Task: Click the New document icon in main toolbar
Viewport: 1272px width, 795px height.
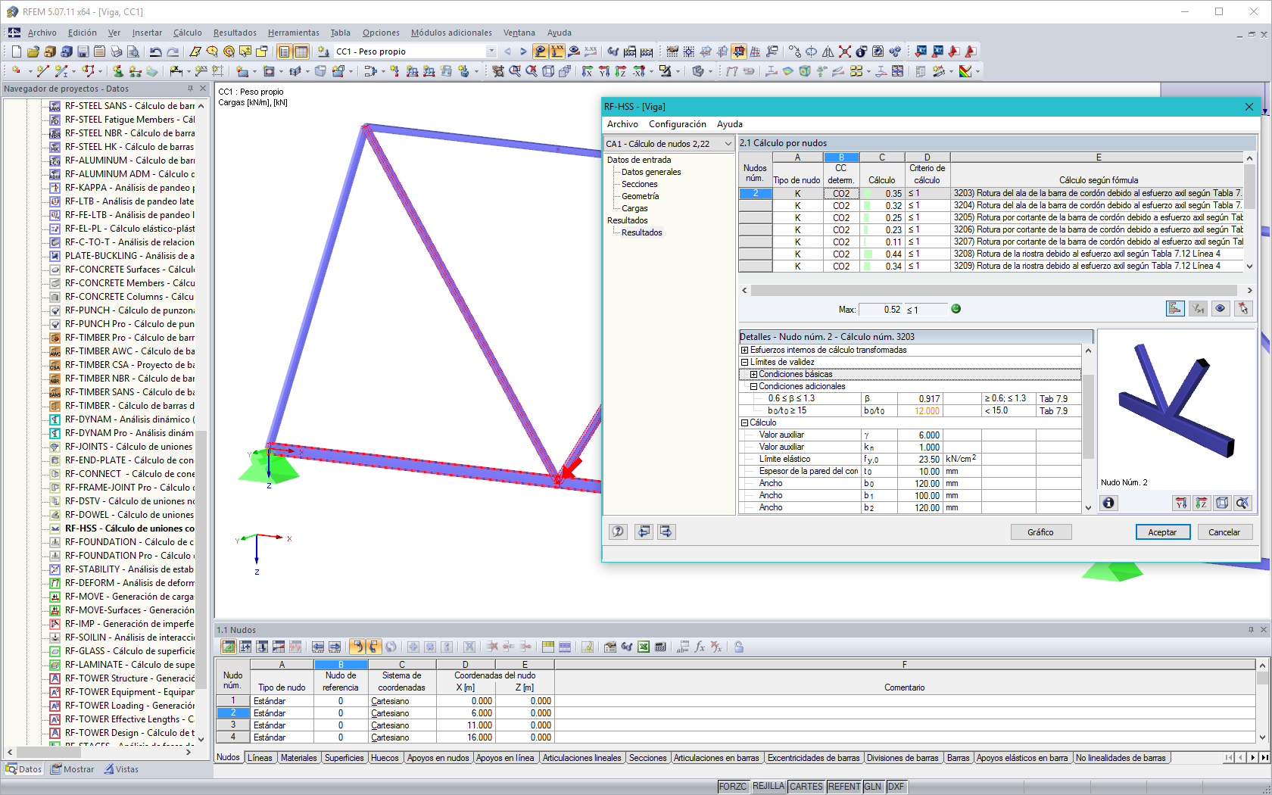Action: 16,51
